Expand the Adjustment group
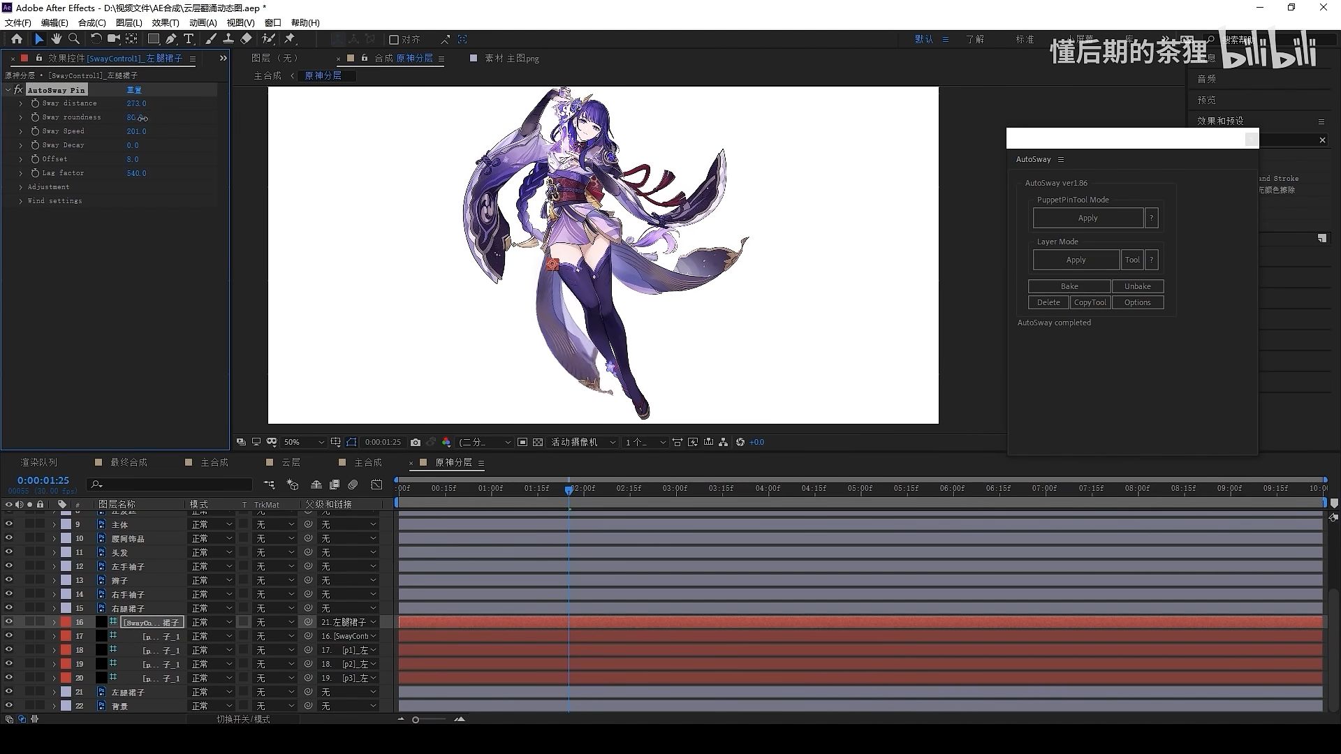 click(21, 187)
